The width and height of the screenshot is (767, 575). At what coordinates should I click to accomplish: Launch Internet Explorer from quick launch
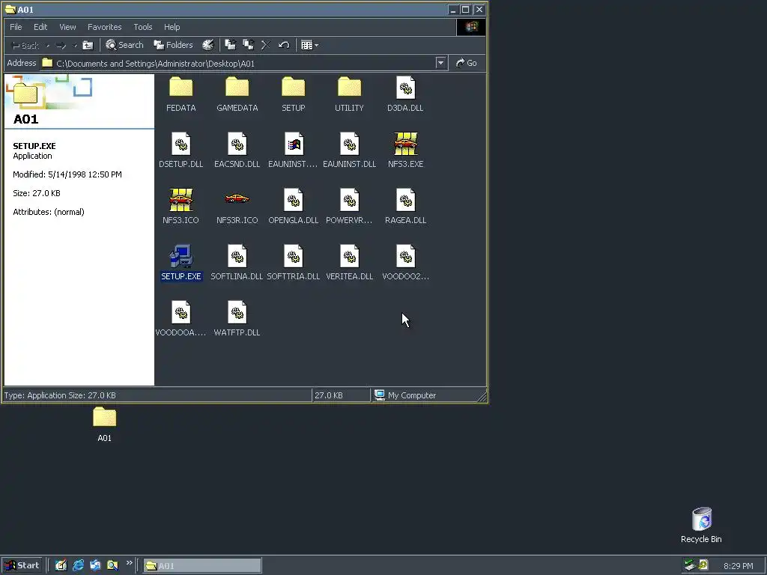(78, 565)
